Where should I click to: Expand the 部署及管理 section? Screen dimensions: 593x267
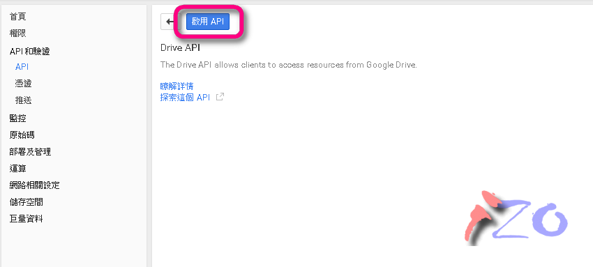coord(30,152)
